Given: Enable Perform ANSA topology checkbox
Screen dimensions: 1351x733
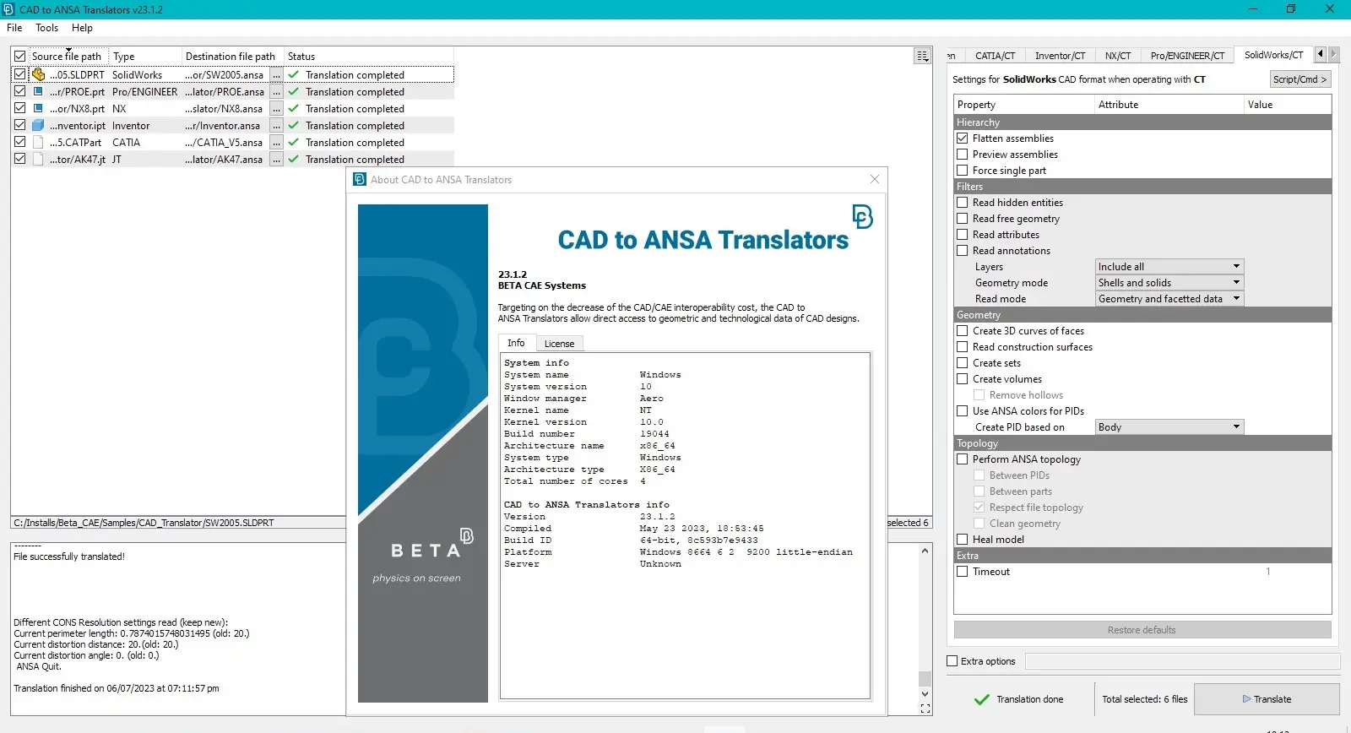Looking at the screenshot, I should (962, 459).
